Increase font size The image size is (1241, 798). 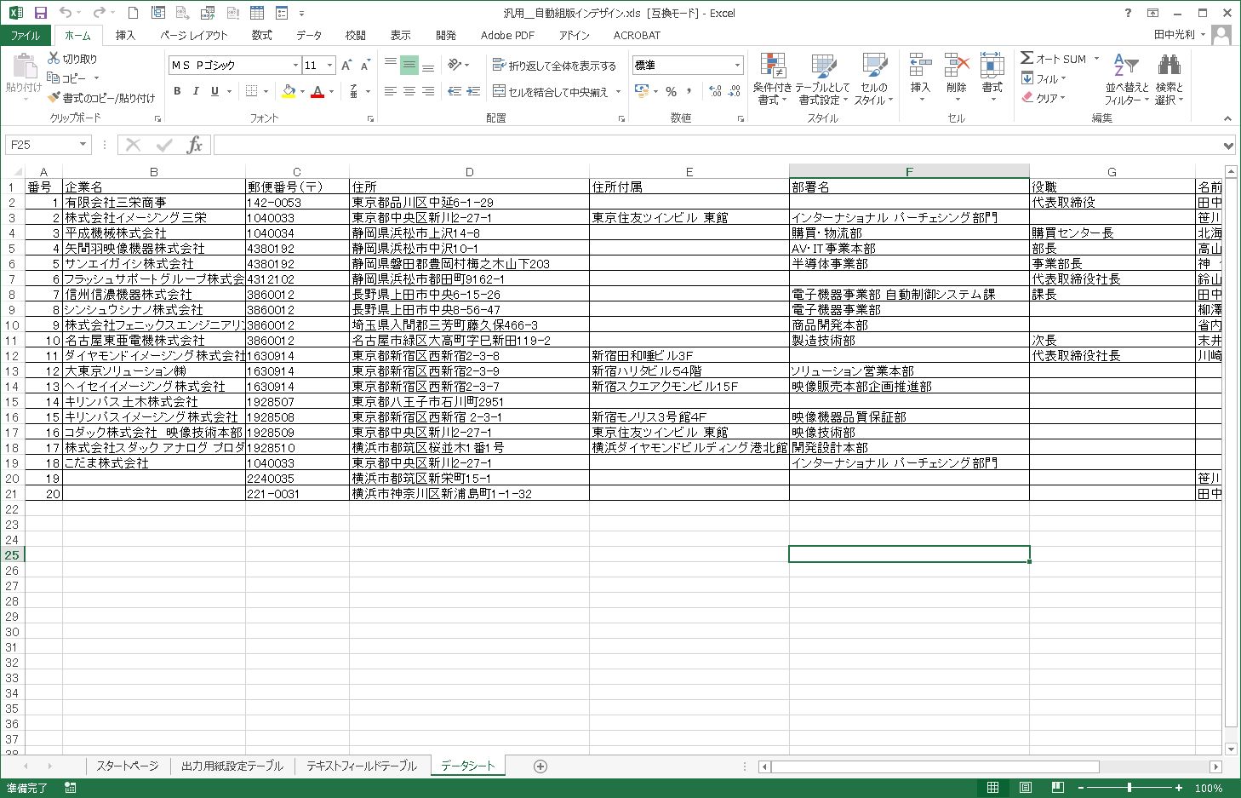tap(346, 65)
